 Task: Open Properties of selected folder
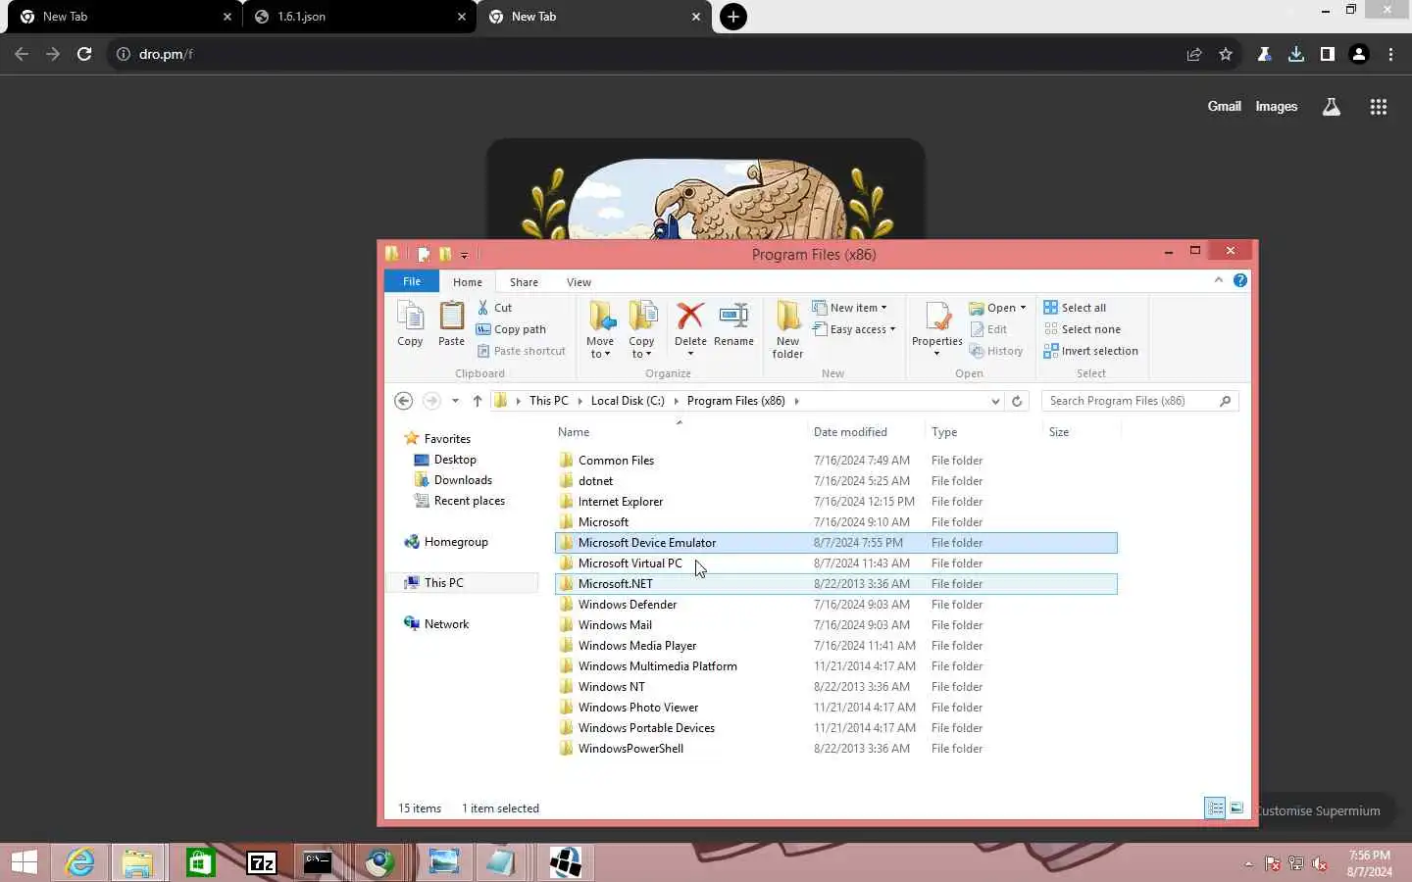936,328
